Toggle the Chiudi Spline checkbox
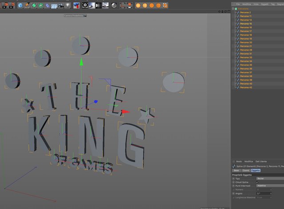This screenshot has width=284, height=209. [257, 182]
